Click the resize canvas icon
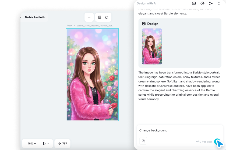Image resolution: width=226 pixels, height=150 pixels. (107, 17)
